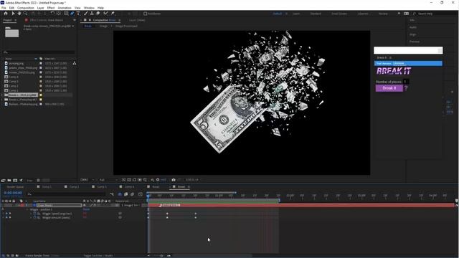Click the new composition icon in the Project panel
Image resolution: width=459 pixels, height=258 pixels.
click(15, 180)
